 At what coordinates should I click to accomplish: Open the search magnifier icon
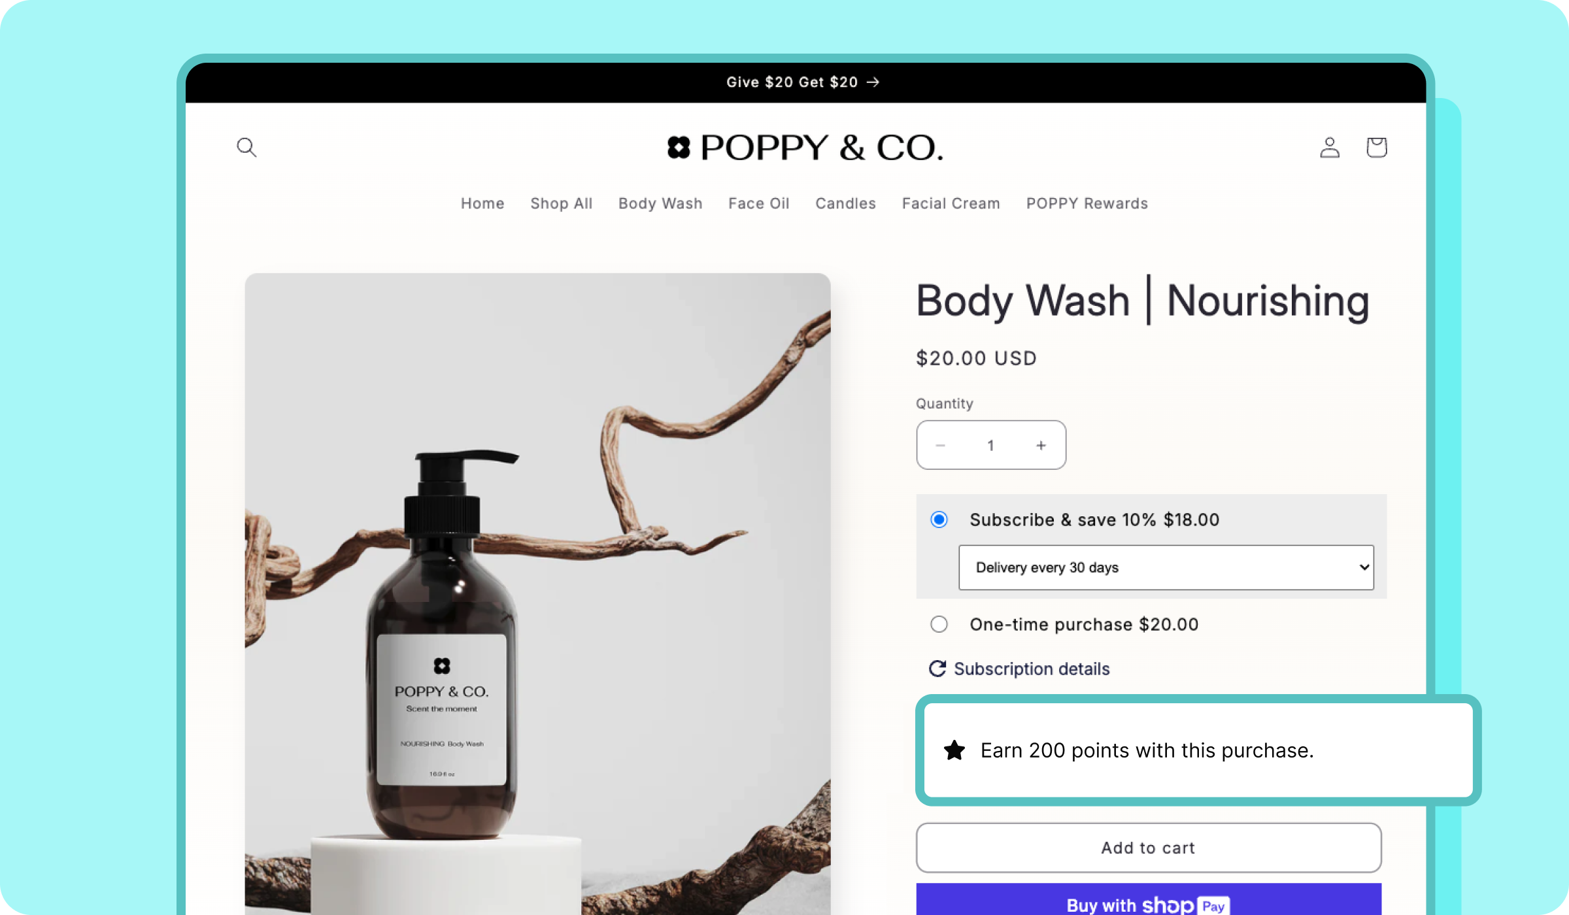246,147
